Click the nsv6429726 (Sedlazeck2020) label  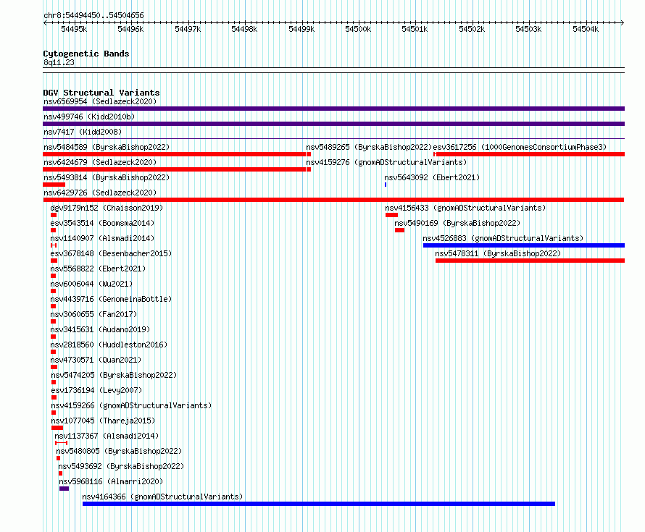pos(100,193)
